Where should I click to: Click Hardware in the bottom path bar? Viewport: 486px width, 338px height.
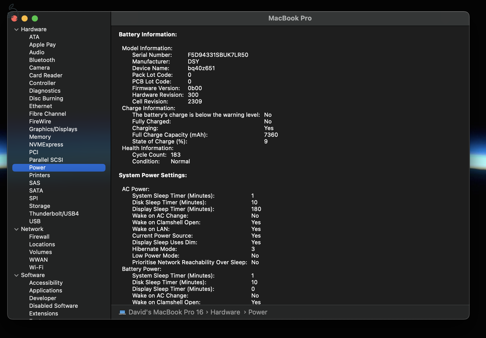[225, 312]
